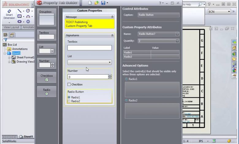Screen dimensions: 239x144
Task: Open the Quantity dropdown
Action: [177, 41]
